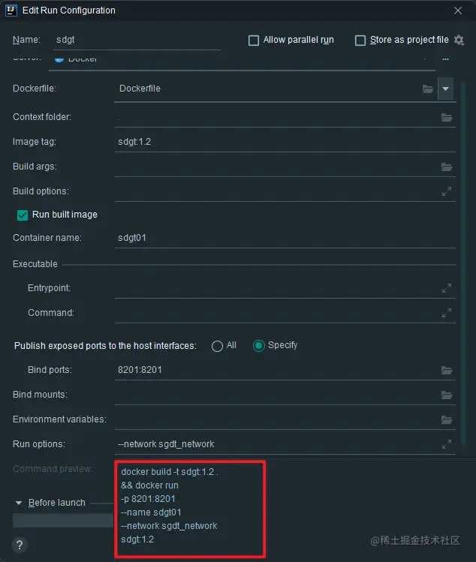Close the Edit Run Configuration dialog
Screen dimensions: 476x562
click(x=458, y=11)
